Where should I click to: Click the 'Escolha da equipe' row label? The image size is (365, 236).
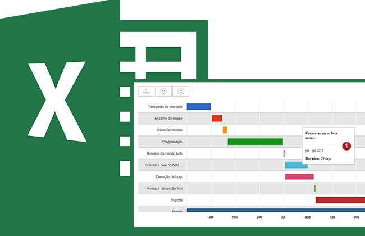coord(169,119)
